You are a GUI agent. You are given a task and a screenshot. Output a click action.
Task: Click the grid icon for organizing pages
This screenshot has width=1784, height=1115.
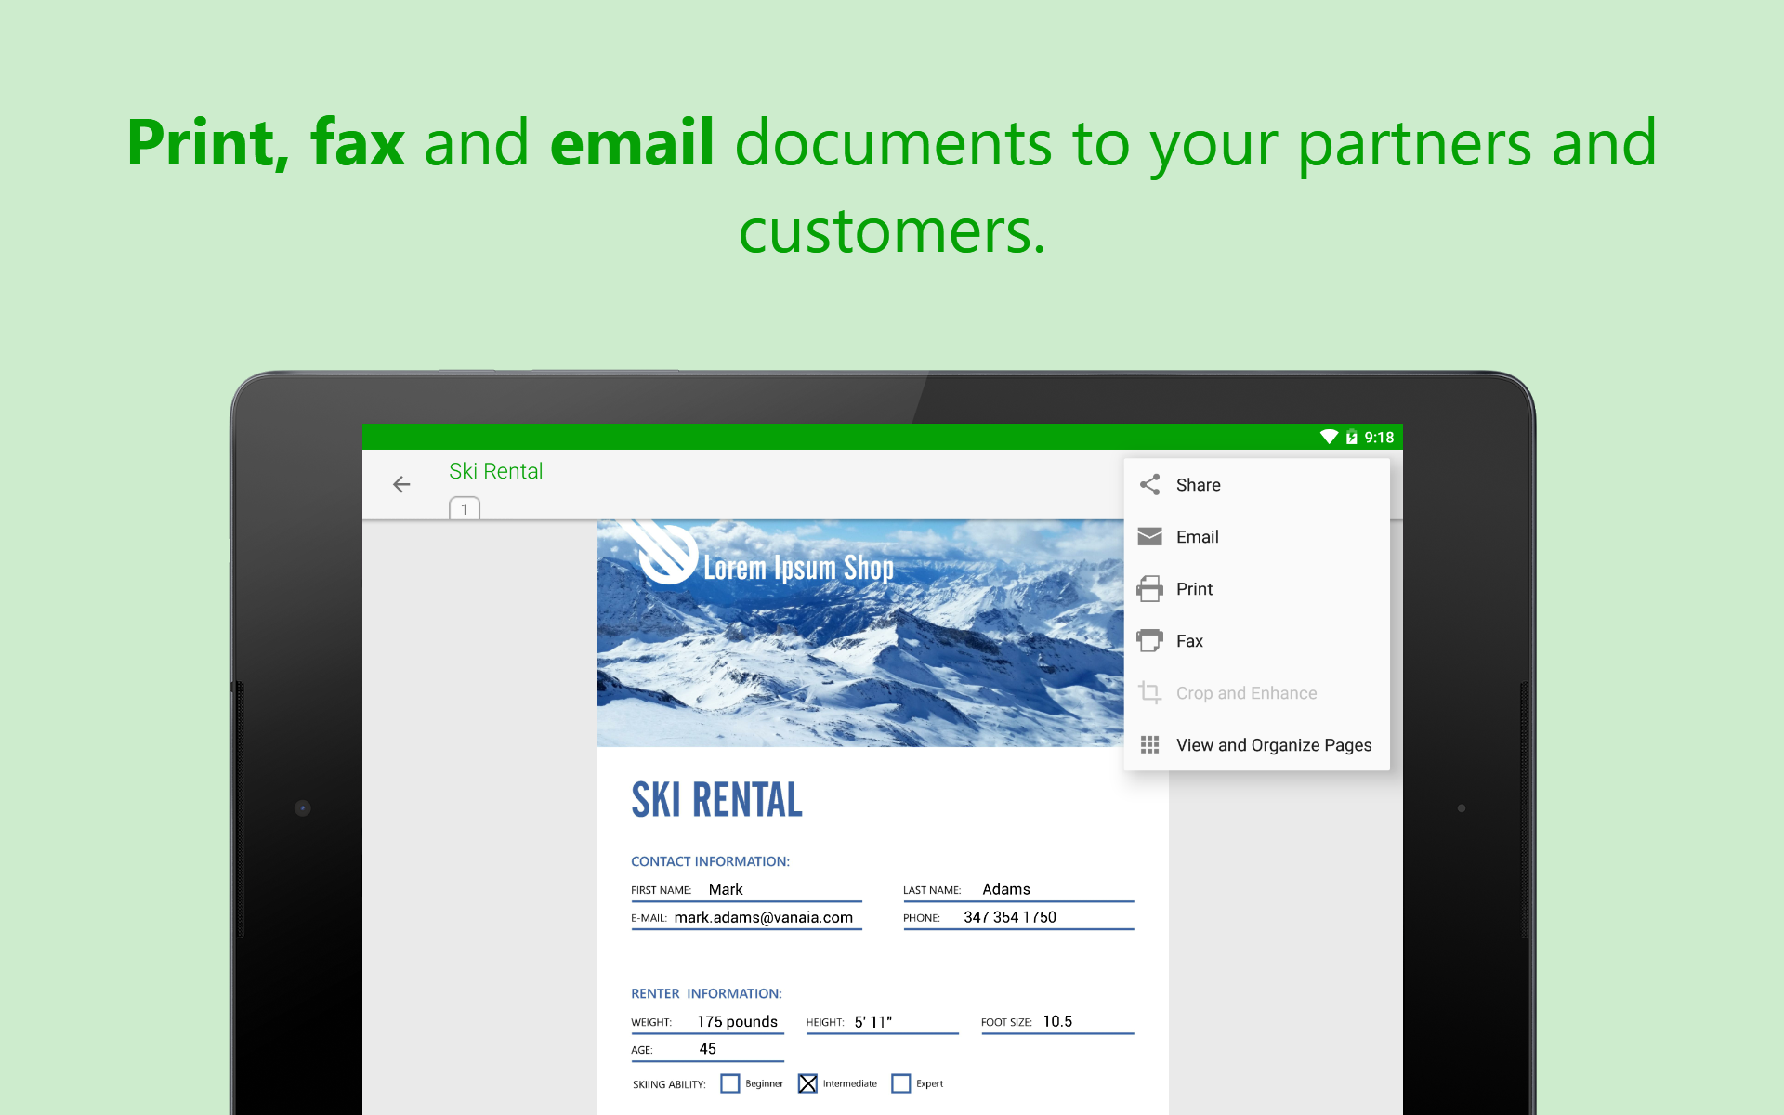click(1149, 744)
